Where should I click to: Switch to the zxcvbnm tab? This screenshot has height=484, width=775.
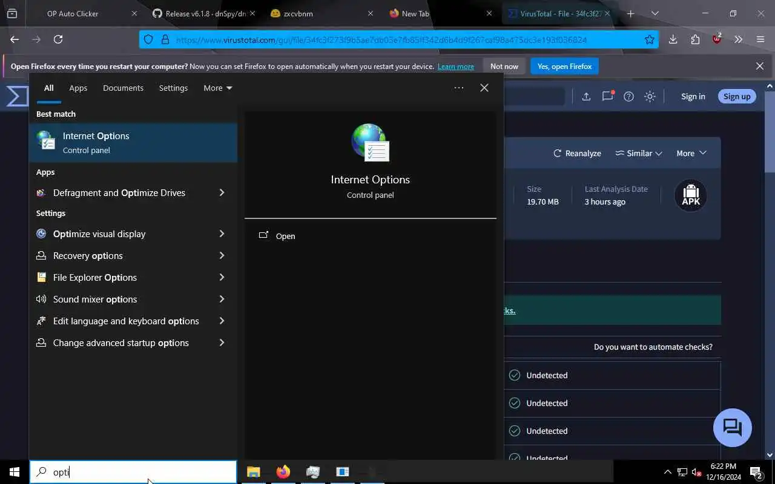321,13
